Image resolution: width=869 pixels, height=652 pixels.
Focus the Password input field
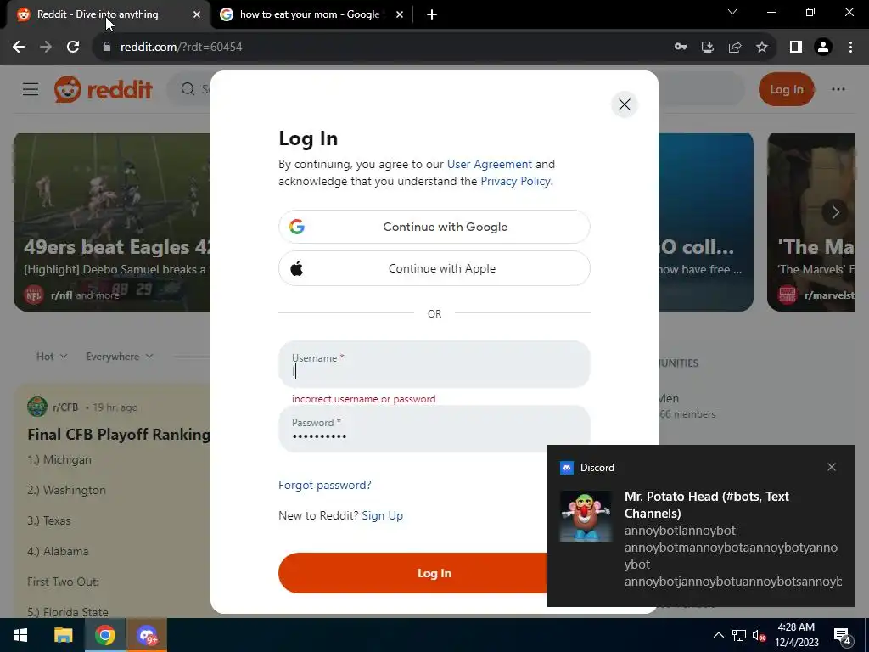[434, 429]
